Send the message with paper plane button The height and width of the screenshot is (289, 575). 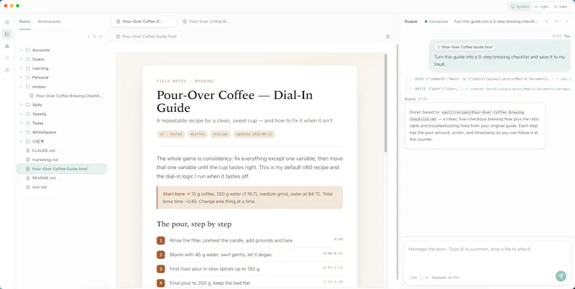click(561, 276)
